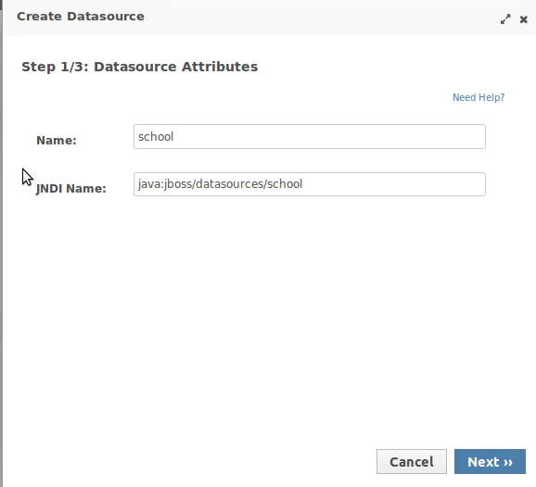Click the Cancel button
The width and height of the screenshot is (536, 487).
coord(412,461)
